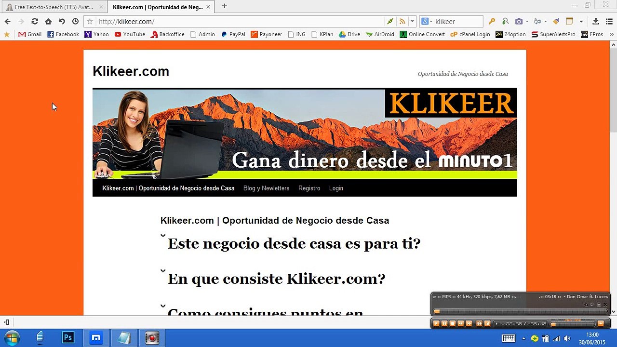Click the resource sniffer icon beside the key
The width and height of the screenshot is (617, 347).
(505, 21)
